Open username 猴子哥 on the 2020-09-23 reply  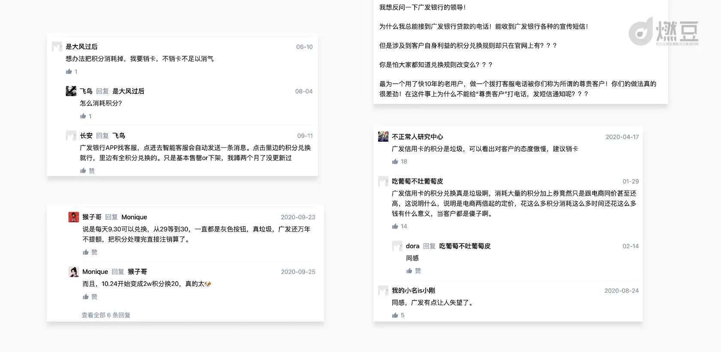pos(92,217)
